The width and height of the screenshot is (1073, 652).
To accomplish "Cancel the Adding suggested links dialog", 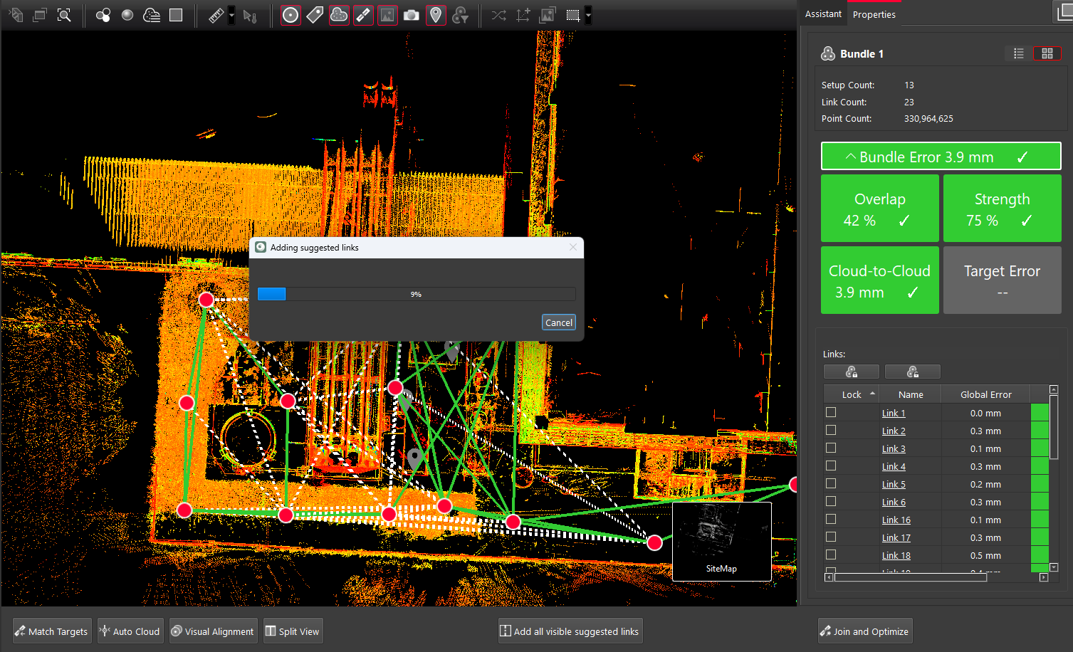I will pyautogui.click(x=558, y=322).
